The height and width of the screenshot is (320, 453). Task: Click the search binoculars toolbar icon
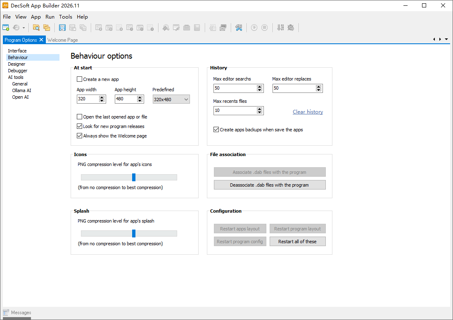click(x=166, y=27)
